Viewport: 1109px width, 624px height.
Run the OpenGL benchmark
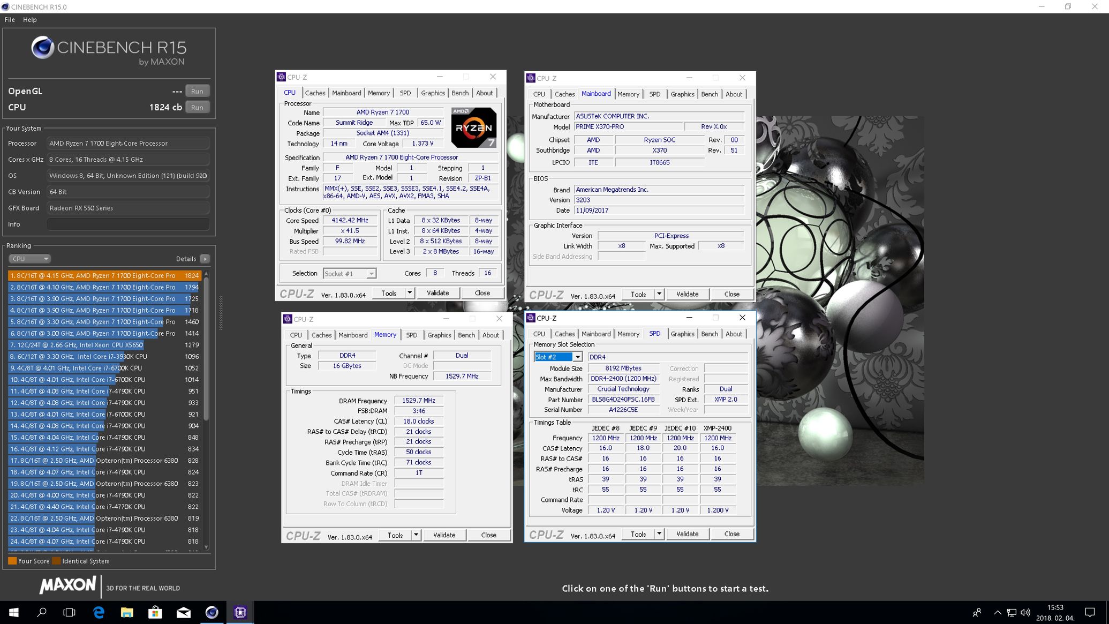coord(197,91)
